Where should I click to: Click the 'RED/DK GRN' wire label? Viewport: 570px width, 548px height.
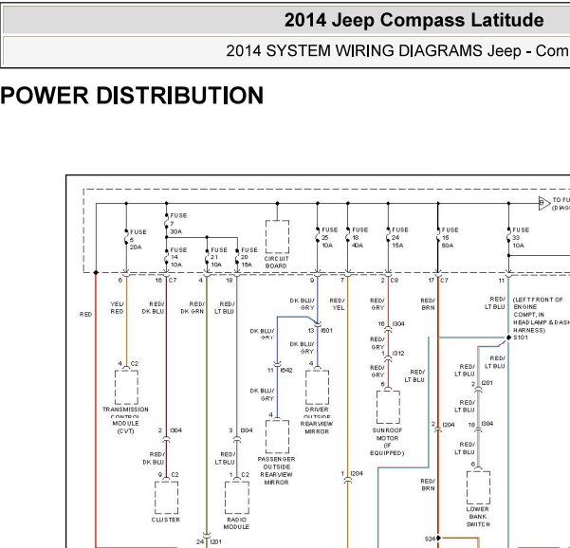pyautogui.click(x=193, y=308)
